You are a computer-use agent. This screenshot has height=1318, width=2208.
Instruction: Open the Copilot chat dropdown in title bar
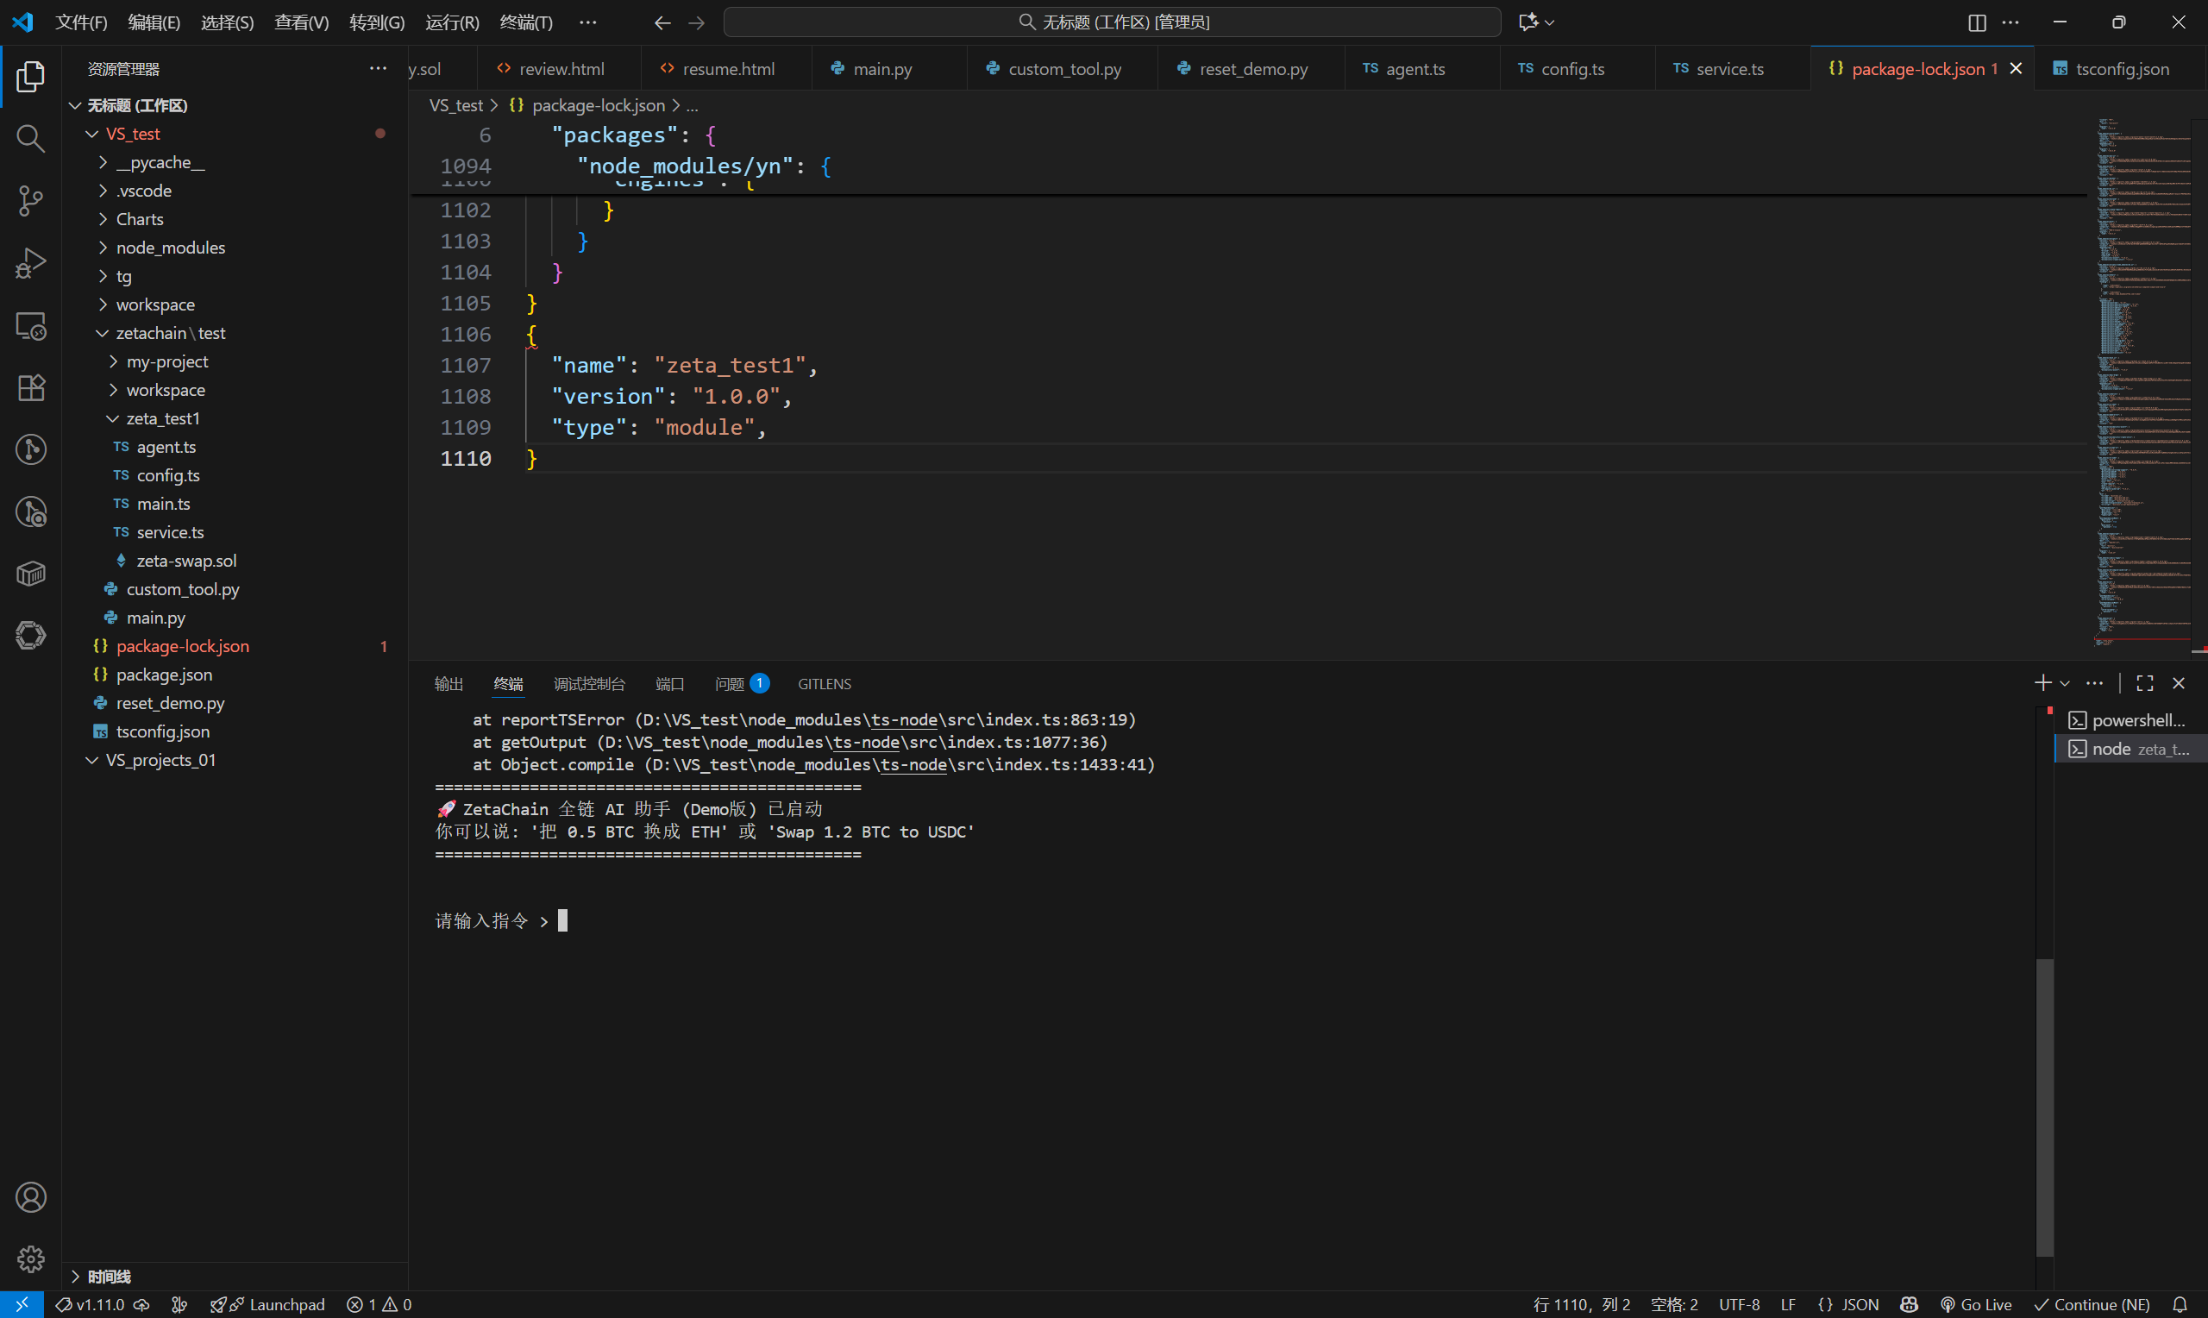click(1550, 22)
